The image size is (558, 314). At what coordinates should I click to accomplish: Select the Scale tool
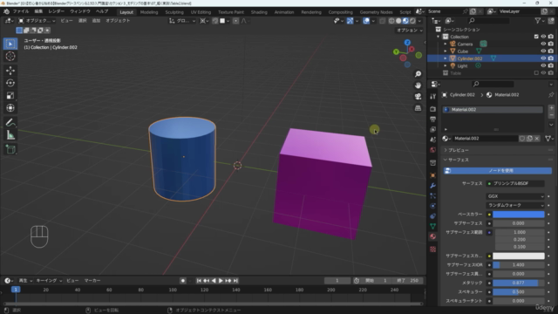coord(10,95)
